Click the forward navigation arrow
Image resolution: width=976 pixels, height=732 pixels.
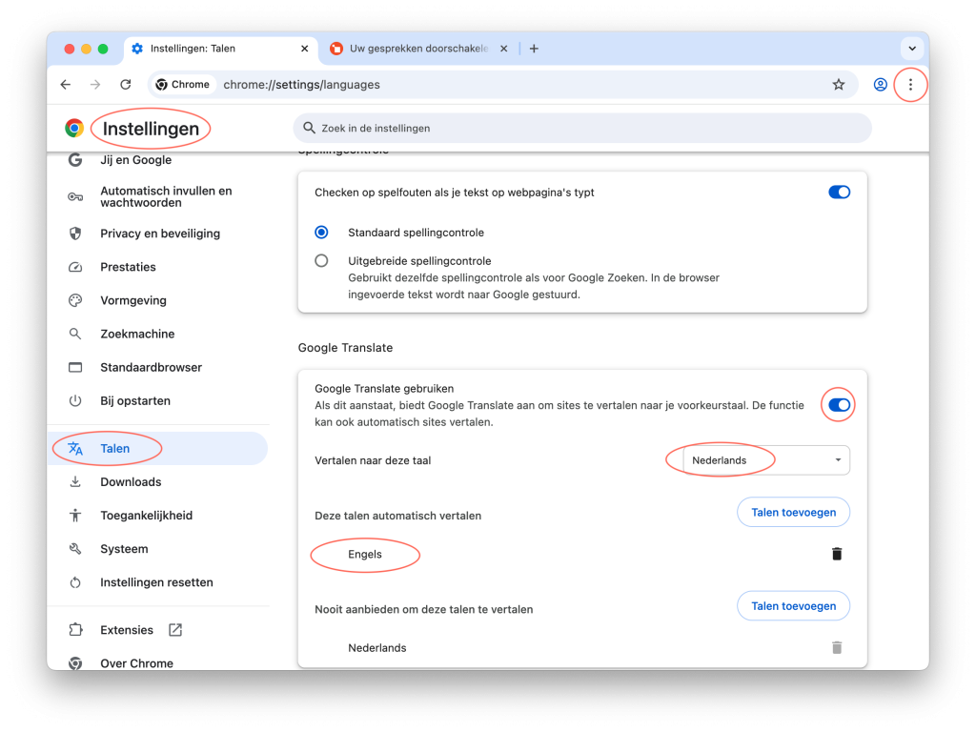95,85
